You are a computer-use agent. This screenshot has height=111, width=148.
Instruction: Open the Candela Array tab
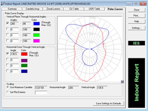33,9
